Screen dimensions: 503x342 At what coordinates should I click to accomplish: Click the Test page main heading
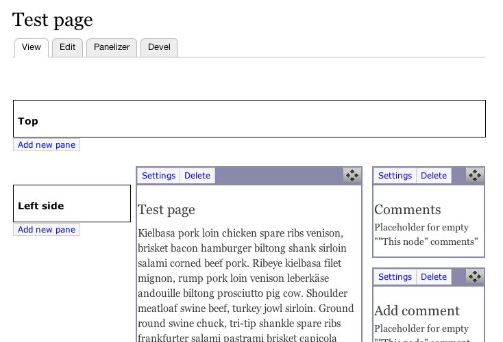click(x=53, y=20)
